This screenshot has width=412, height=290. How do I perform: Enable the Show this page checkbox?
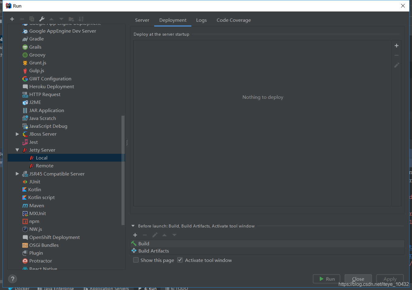point(136,260)
